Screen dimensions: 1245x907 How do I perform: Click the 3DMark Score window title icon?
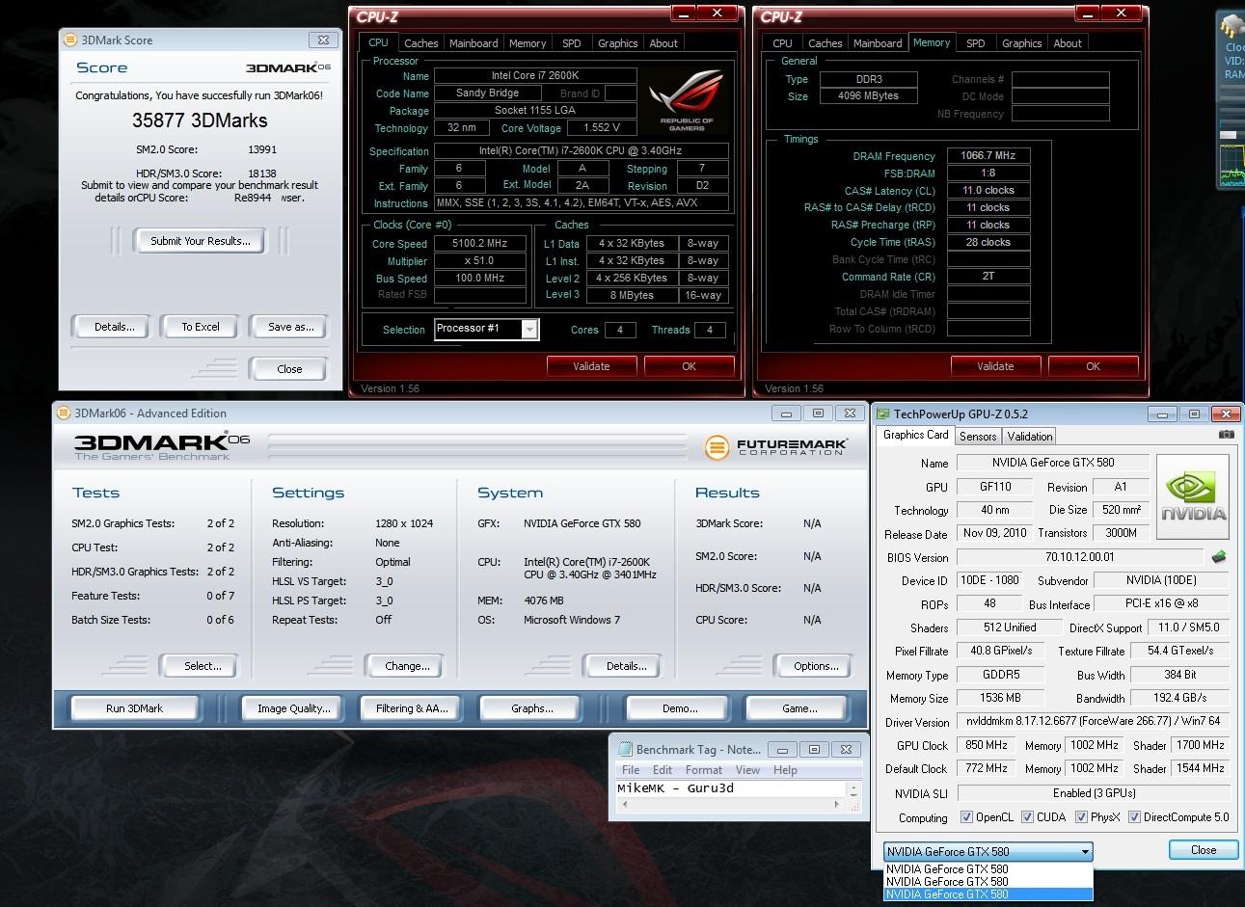pos(70,40)
